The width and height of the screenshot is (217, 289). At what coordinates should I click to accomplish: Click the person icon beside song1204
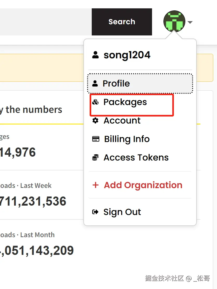coord(95,55)
